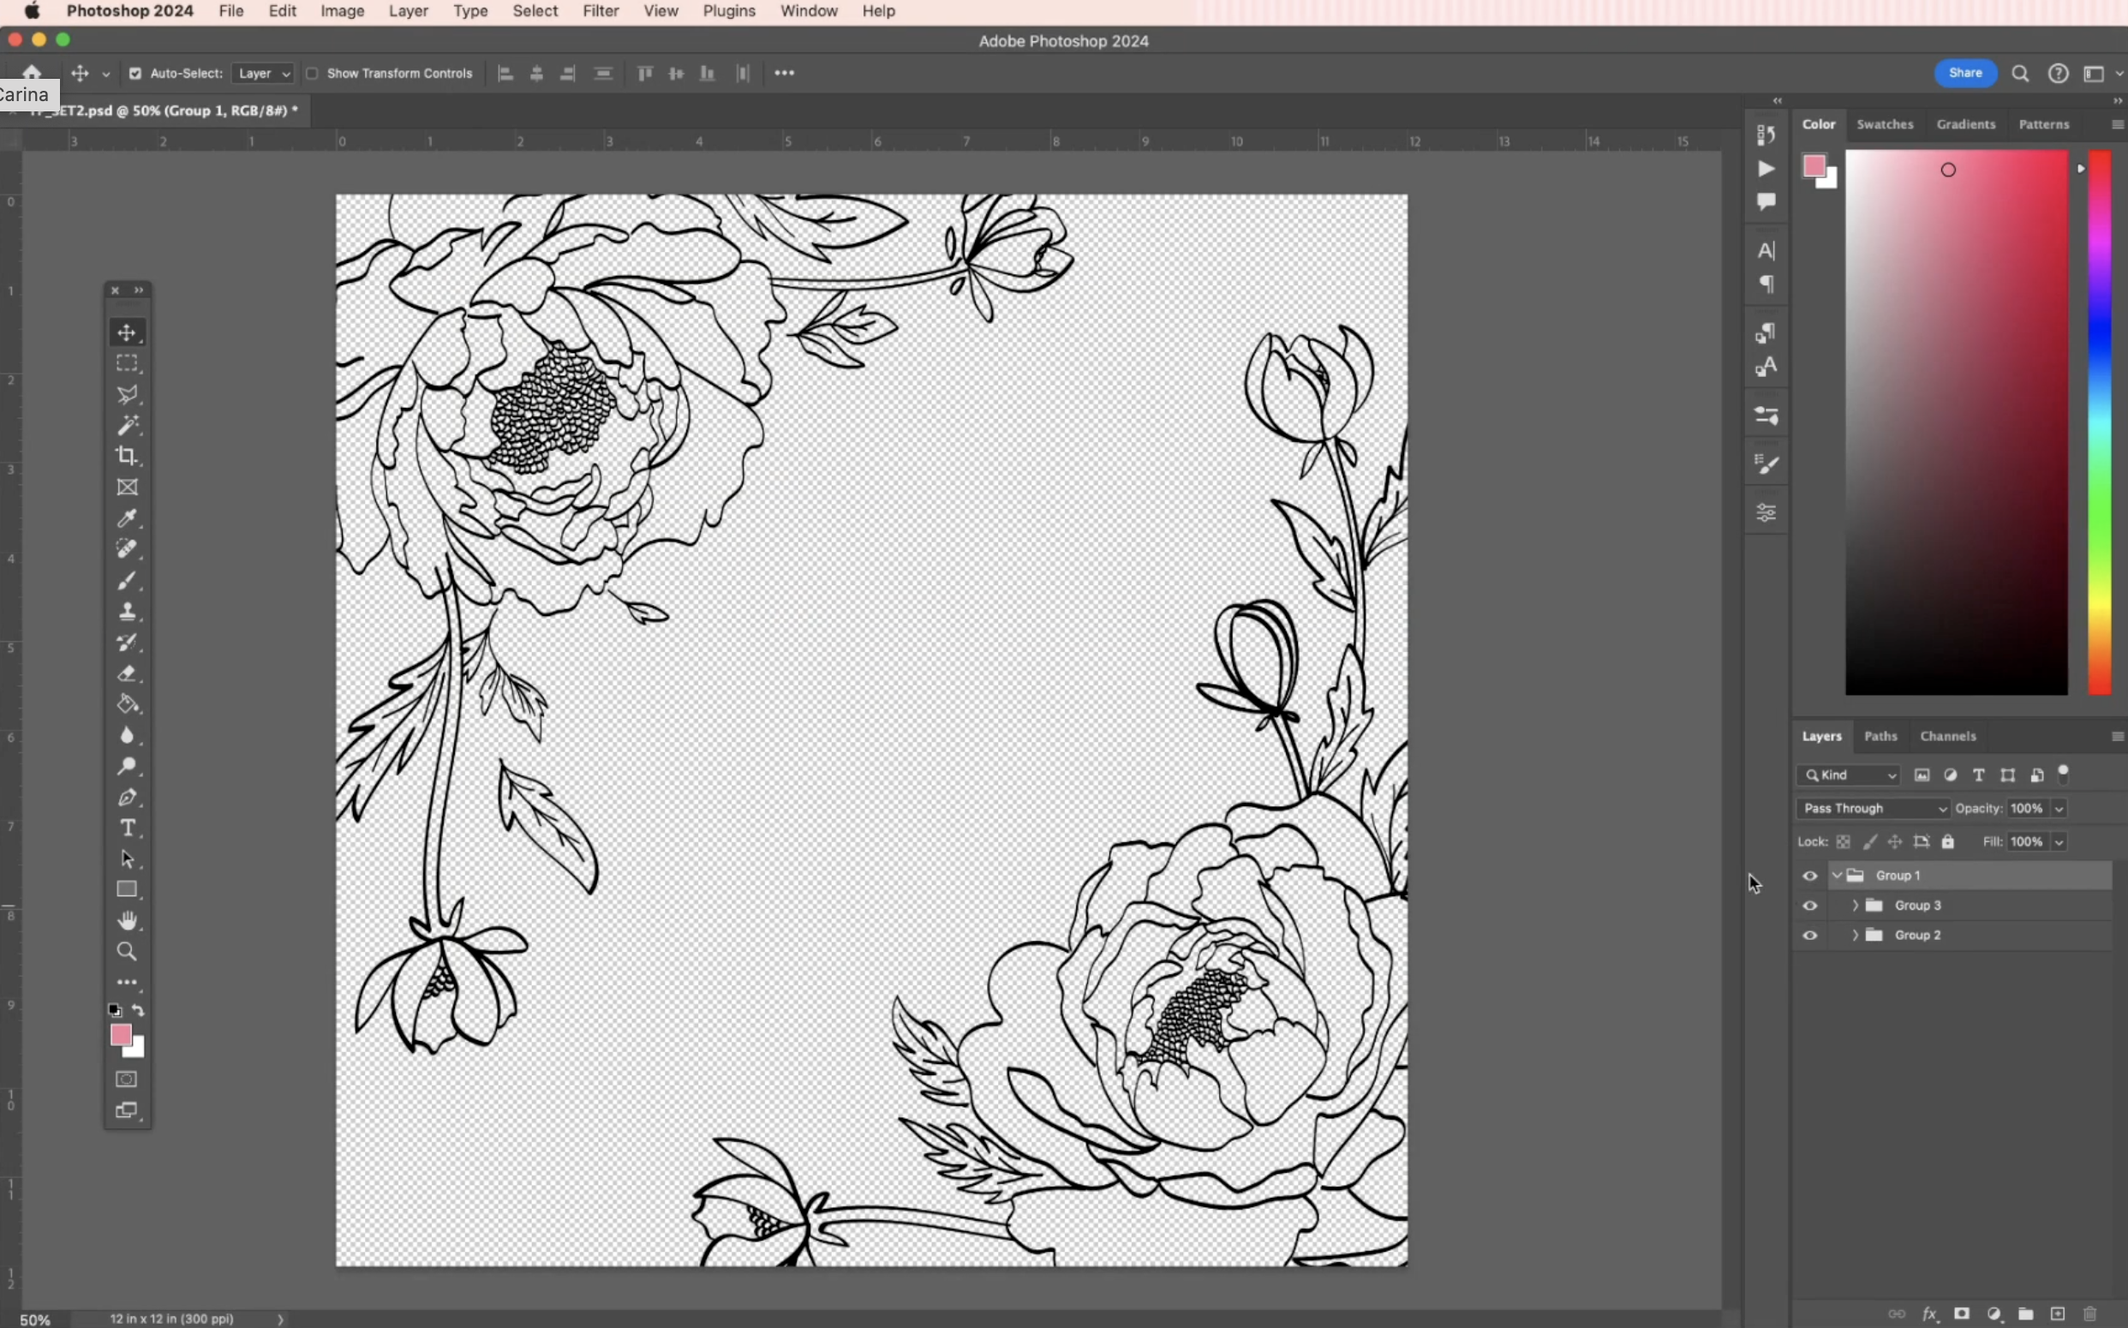Open the Character panel icon
The image size is (2128, 1328).
coord(1766,250)
